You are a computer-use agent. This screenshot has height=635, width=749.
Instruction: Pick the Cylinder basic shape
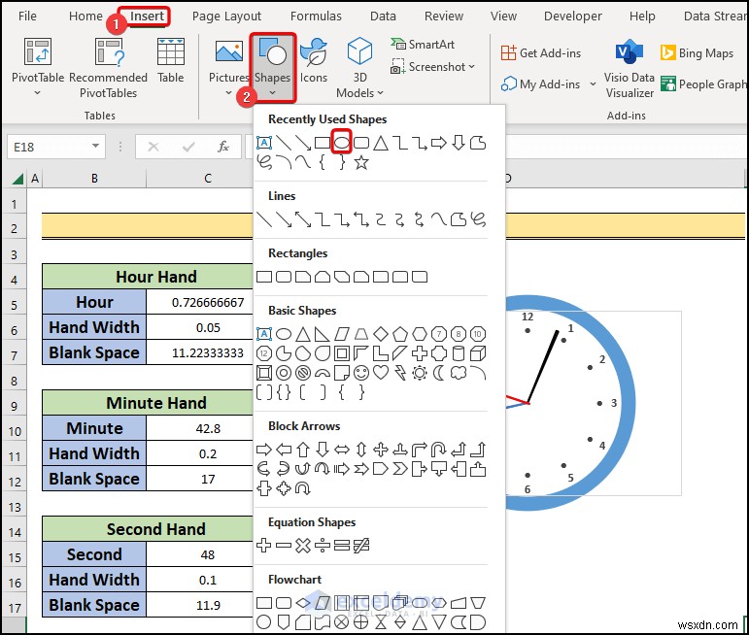coord(459,353)
